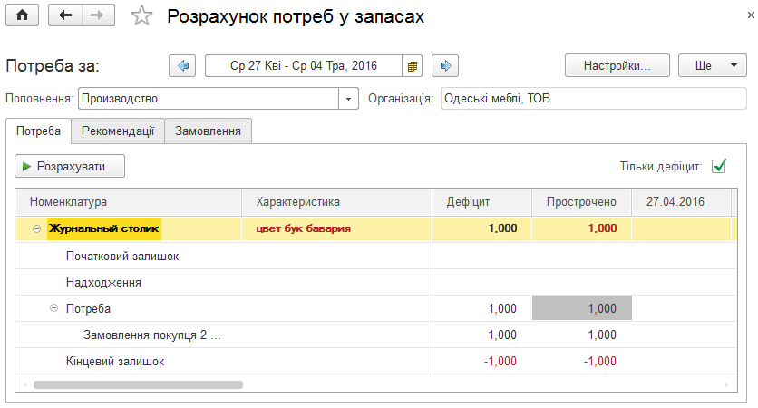The width and height of the screenshot is (758, 408).
Task: Click the Прострочено column header
Action: point(581,202)
